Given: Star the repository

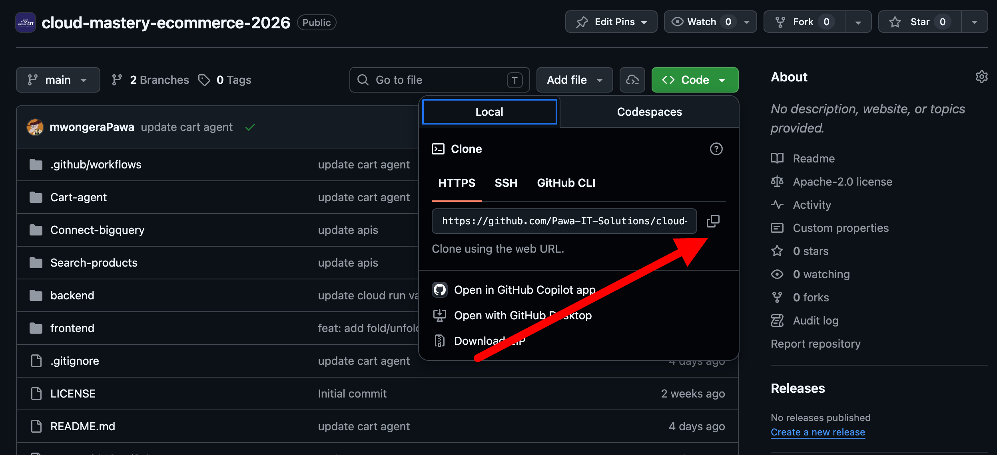Looking at the screenshot, I should [919, 22].
